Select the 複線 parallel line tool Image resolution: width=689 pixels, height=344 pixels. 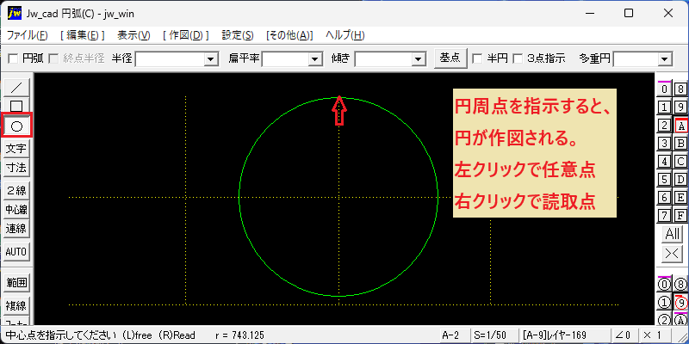pos(16,305)
